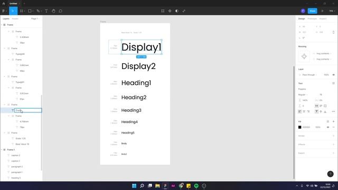This screenshot has width=338, height=190.
Task: Open taskbar search
Action: (x=142, y=186)
